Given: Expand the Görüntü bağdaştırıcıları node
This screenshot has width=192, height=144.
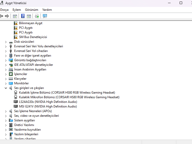Looking at the screenshot, I should 6,60.
